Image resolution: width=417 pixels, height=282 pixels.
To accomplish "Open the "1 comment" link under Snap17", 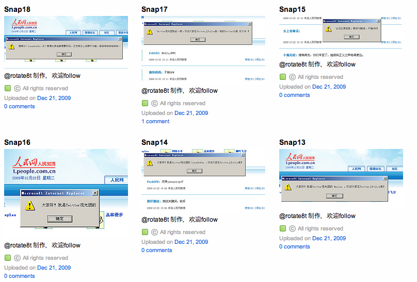I will click(x=155, y=122).
